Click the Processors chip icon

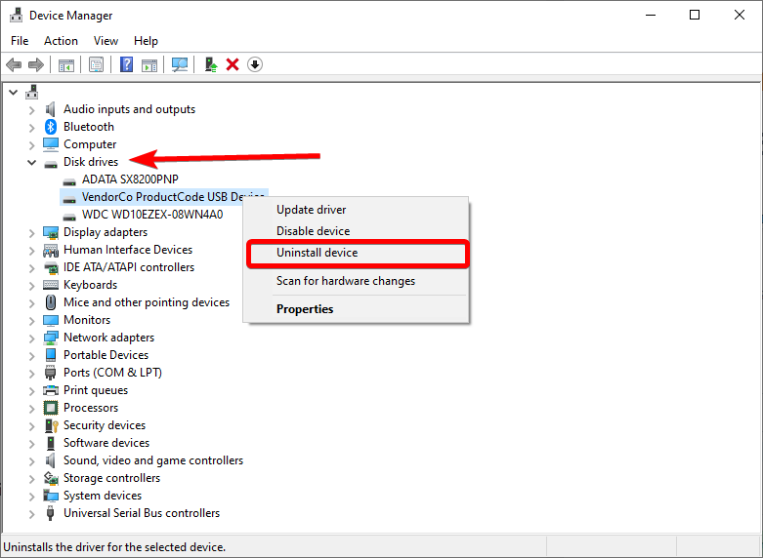(51, 408)
